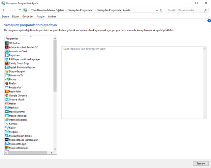Select the Alarmlar ve Saat icon

point(7,51)
